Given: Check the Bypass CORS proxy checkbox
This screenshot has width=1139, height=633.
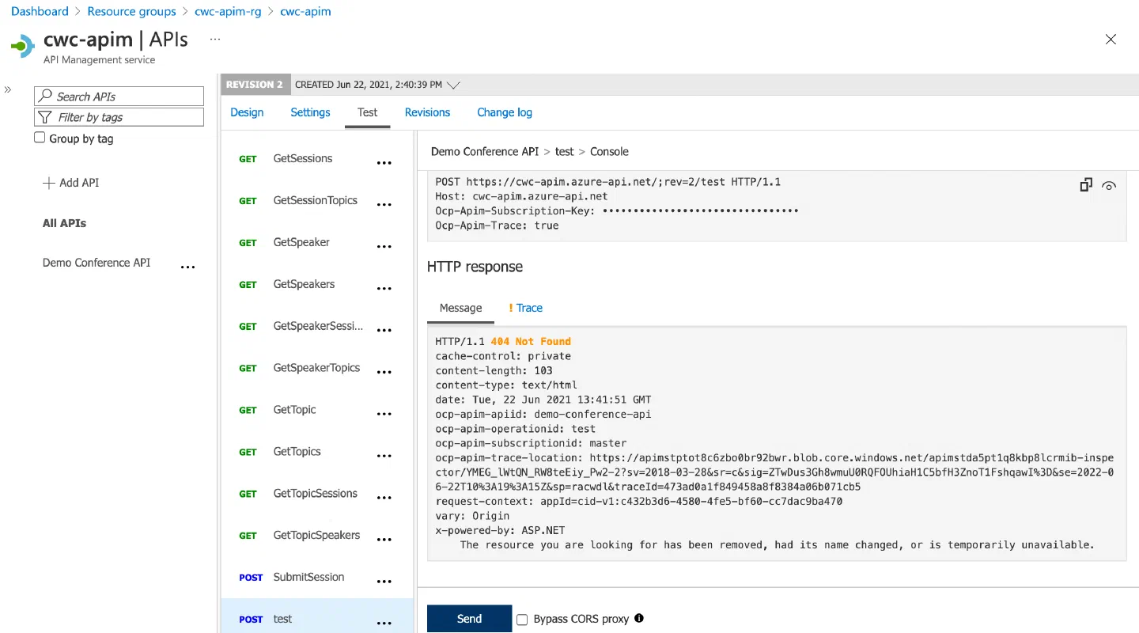Looking at the screenshot, I should [x=522, y=620].
